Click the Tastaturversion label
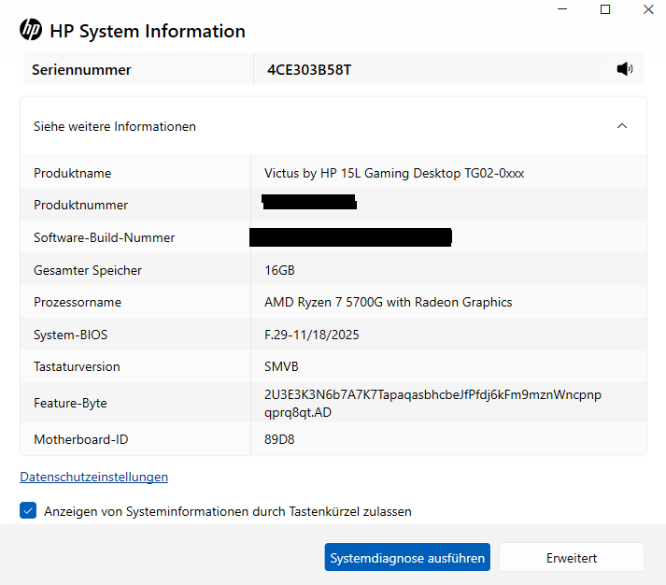 (x=77, y=366)
